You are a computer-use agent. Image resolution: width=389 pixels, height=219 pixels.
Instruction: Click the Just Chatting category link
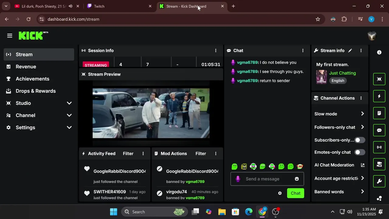point(343,73)
